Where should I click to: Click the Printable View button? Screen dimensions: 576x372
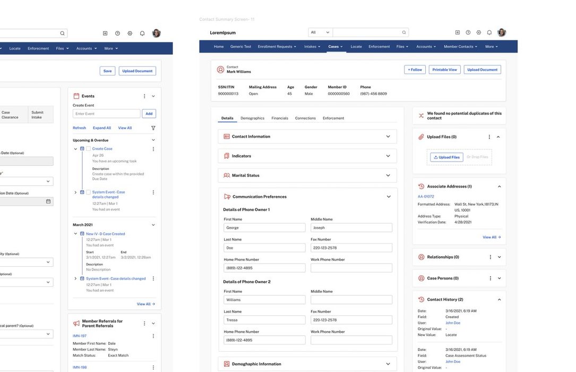(444, 70)
